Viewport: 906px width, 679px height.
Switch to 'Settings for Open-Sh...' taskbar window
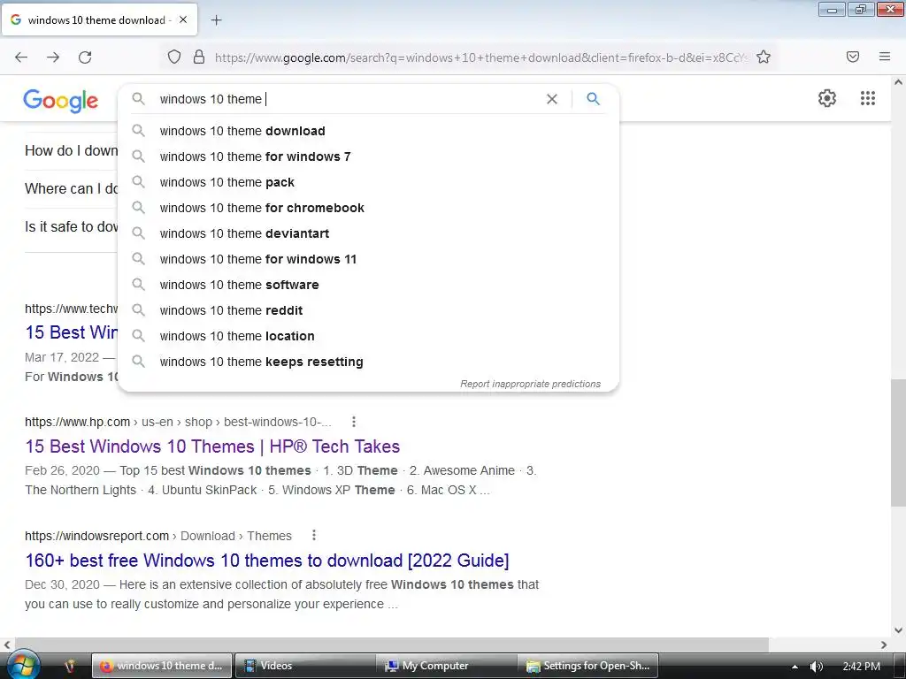click(x=588, y=666)
